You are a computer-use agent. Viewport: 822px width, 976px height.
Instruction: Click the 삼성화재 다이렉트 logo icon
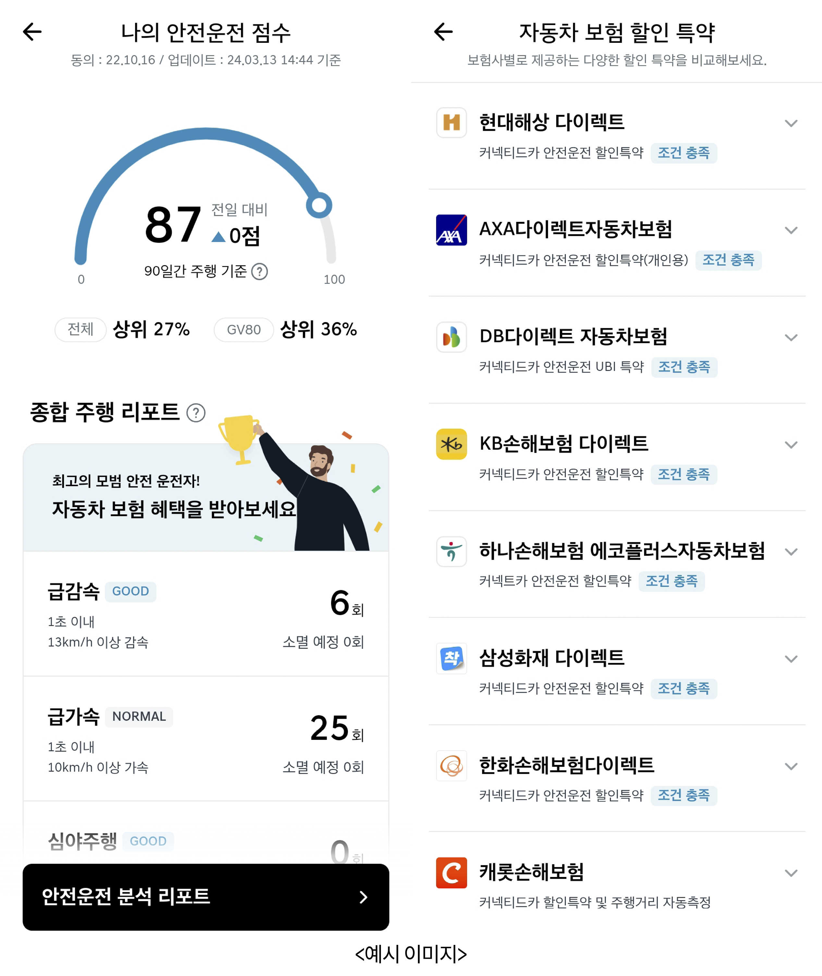(451, 659)
